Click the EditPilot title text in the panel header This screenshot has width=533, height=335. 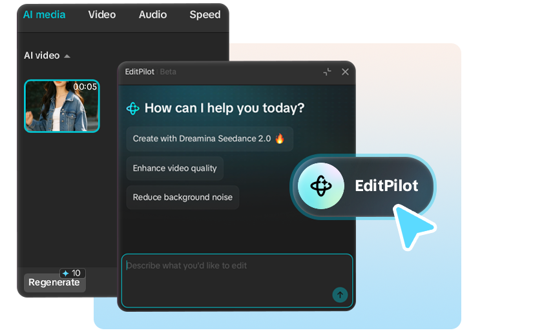tap(140, 72)
